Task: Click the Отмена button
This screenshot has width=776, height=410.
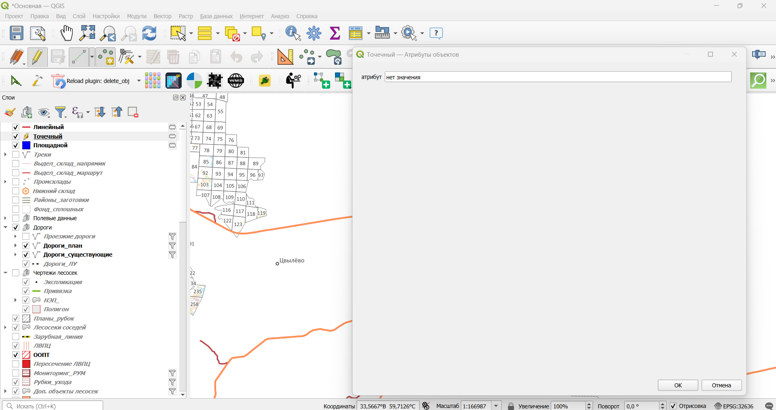Action: (721, 385)
